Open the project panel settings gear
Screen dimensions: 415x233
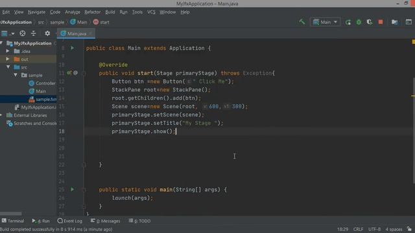coord(47,34)
